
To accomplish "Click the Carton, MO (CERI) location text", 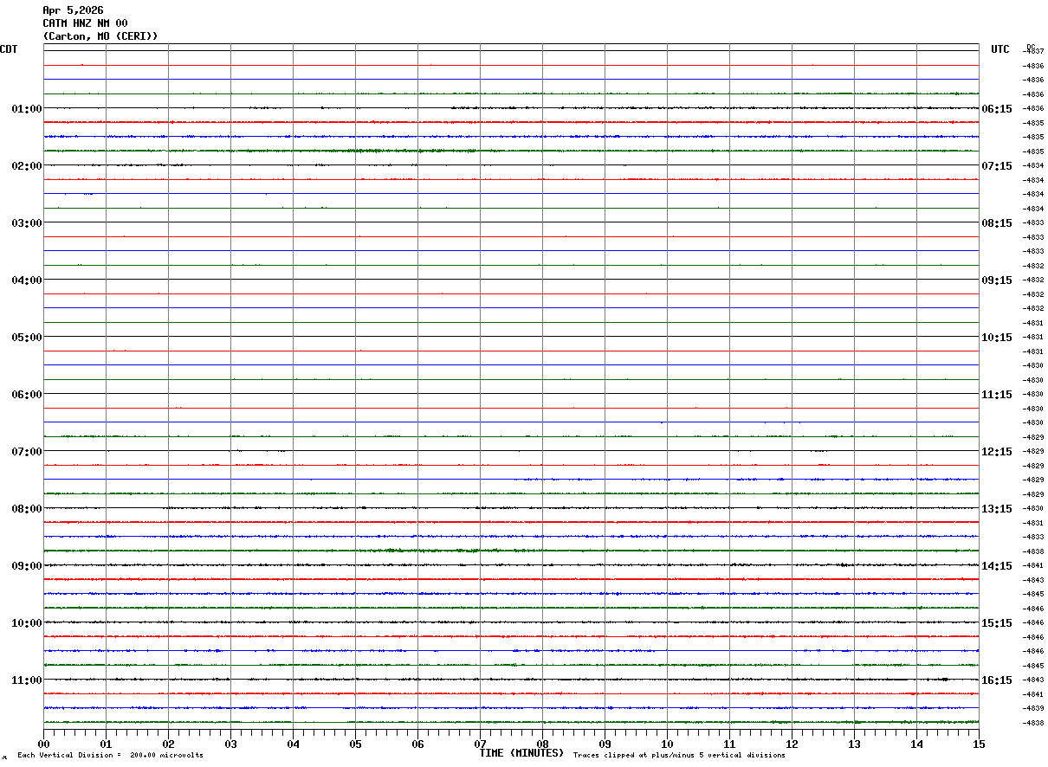I will tap(100, 36).
